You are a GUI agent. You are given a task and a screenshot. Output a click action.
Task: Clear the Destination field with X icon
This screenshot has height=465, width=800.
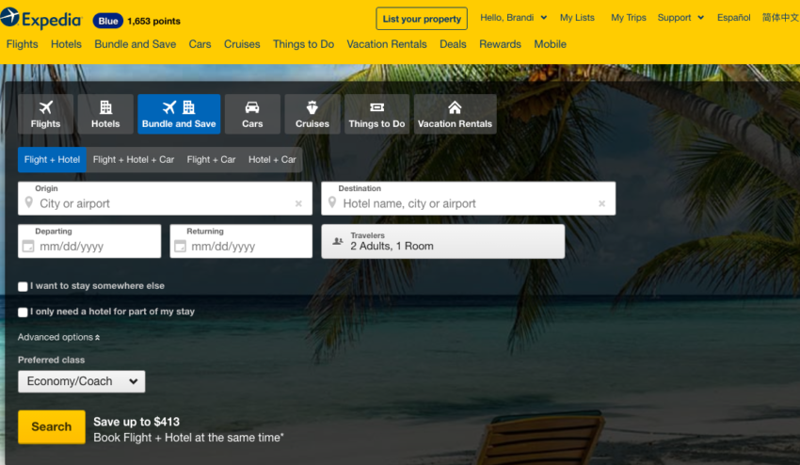pos(601,203)
